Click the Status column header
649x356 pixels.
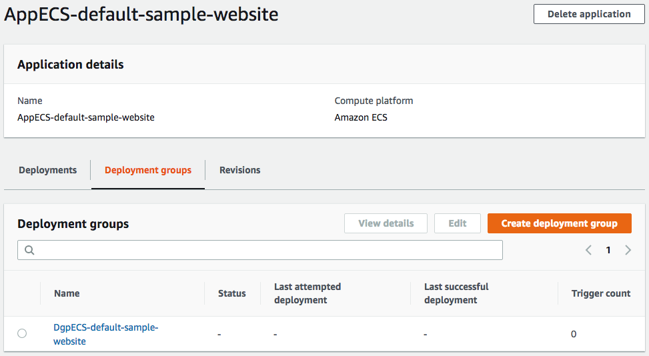231,293
